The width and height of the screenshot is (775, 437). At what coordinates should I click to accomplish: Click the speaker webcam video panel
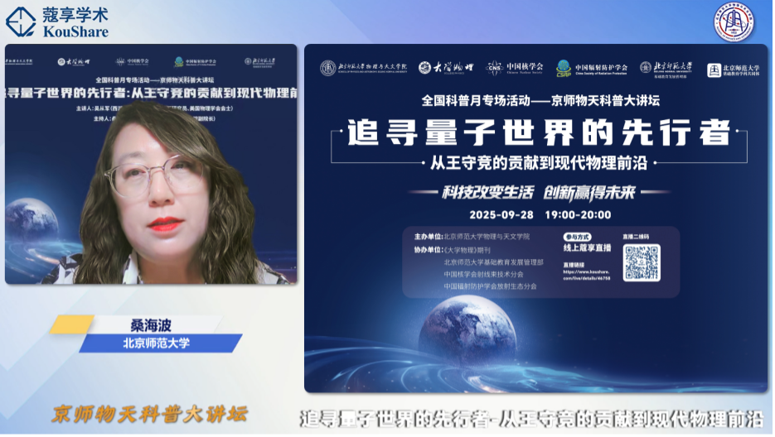coord(151,164)
